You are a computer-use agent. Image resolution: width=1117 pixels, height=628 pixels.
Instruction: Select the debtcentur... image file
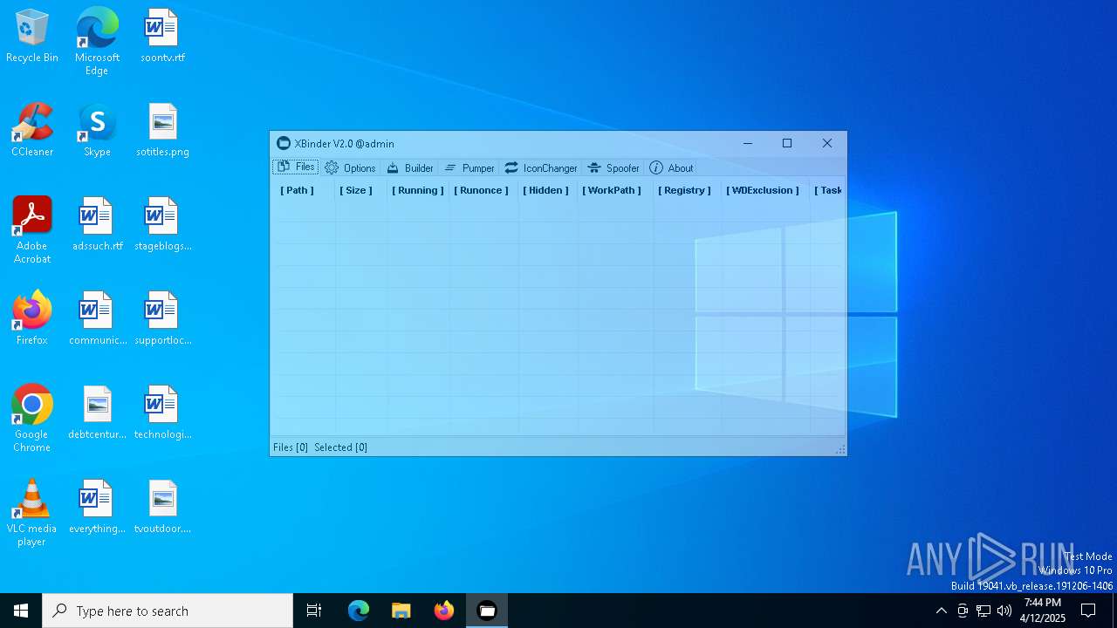pos(97,413)
